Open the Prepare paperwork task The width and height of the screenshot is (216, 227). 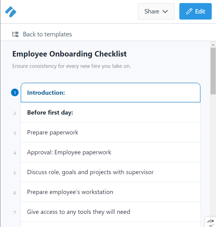110,132
